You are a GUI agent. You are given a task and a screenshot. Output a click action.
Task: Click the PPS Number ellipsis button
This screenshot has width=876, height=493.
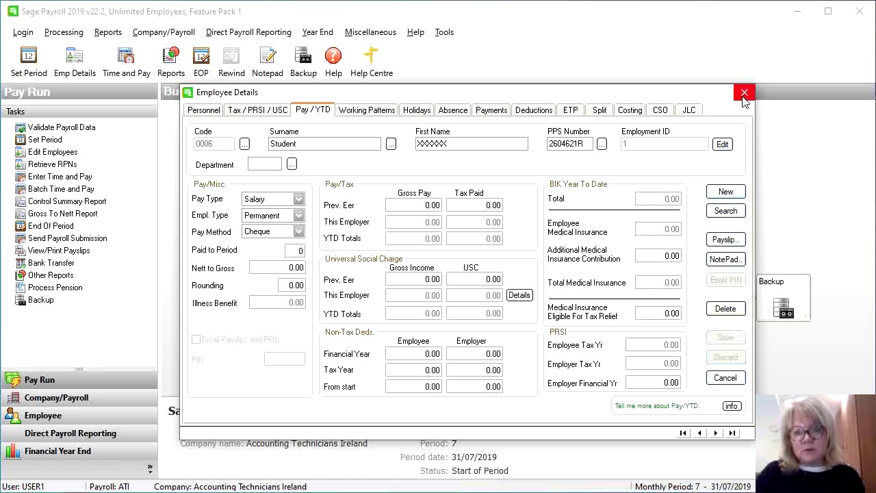[602, 144]
